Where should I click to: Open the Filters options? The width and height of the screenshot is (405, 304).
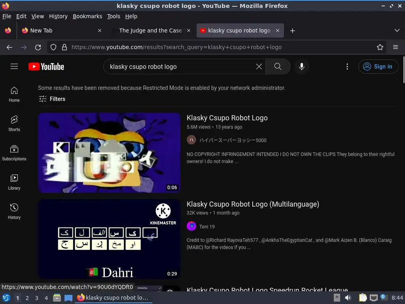52,99
